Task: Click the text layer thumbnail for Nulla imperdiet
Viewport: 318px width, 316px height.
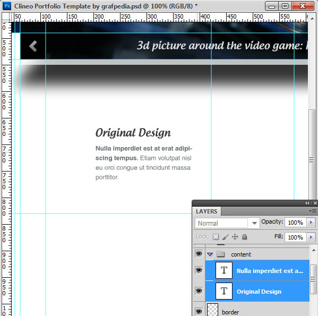Action: (224, 270)
